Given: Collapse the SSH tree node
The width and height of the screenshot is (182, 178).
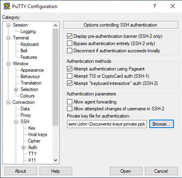Looking at the screenshot, I should [16, 122].
